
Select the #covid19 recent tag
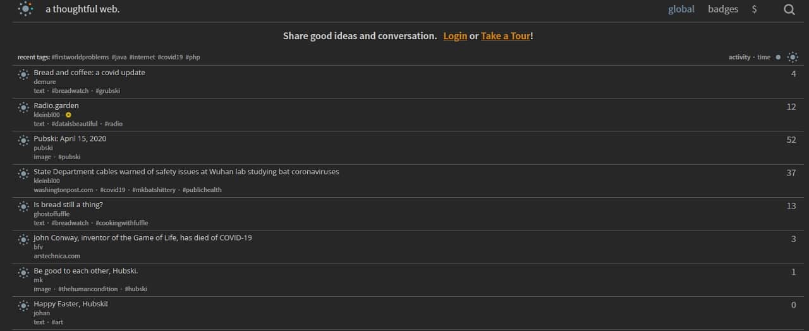click(170, 57)
